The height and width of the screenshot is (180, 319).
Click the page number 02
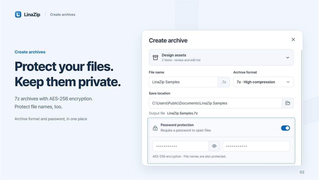[302, 172]
